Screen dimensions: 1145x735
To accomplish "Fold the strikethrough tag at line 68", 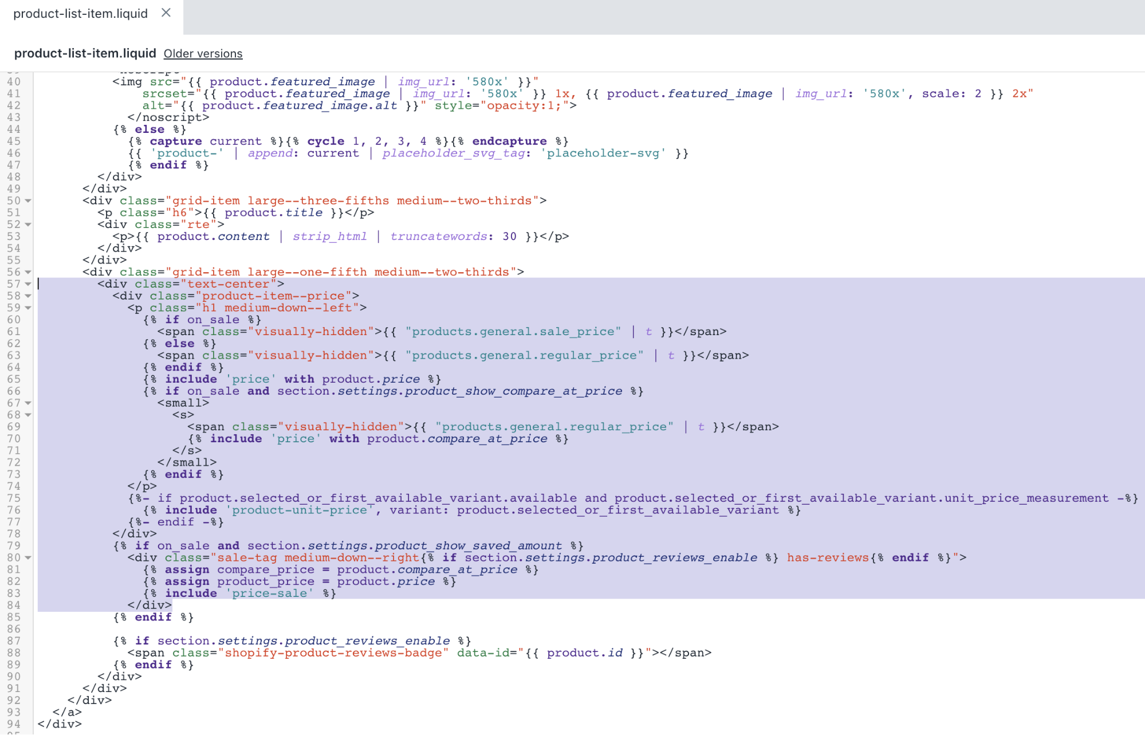I will click(27, 415).
